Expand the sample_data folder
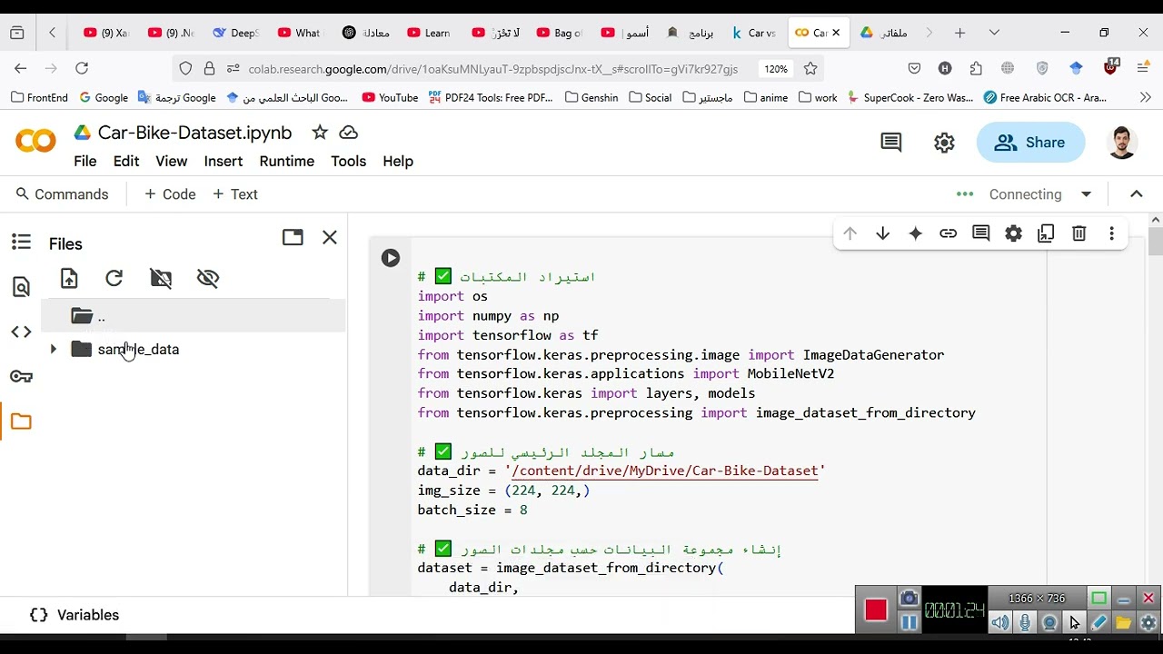 pyautogui.click(x=53, y=349)
